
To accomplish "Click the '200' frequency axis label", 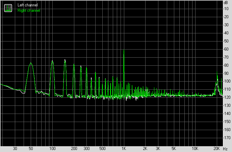I will tap(74, 149).
